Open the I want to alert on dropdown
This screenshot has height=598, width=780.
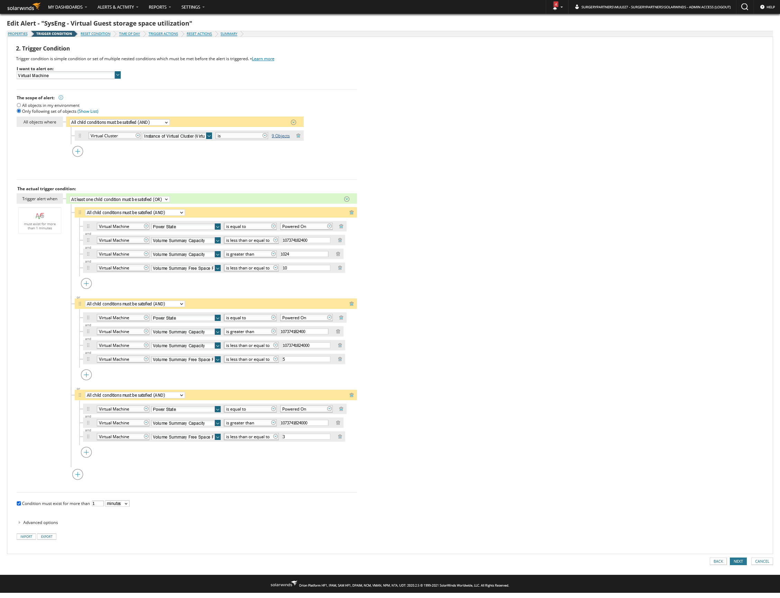click(x=118, y=75)
